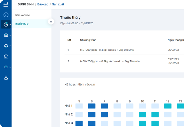
Task: Expand submenu arrow beside barn icon
Action: [10, 35]
